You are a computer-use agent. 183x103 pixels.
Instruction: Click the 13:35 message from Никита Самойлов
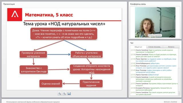[152, 51]
